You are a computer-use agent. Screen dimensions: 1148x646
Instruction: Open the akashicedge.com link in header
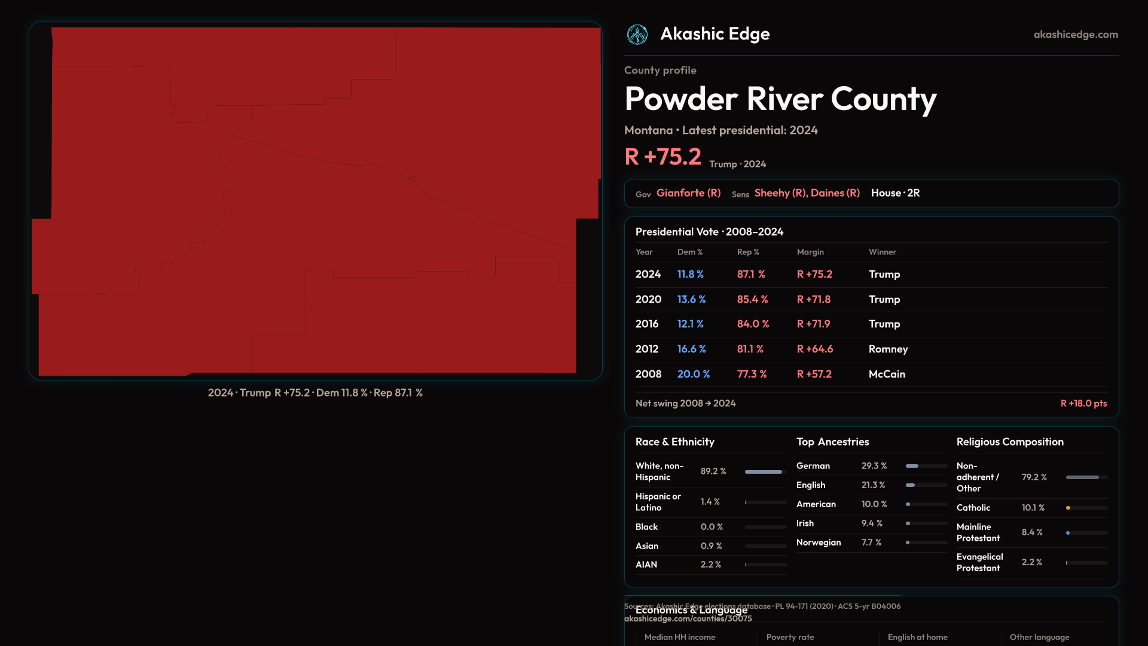point(1075,35)
